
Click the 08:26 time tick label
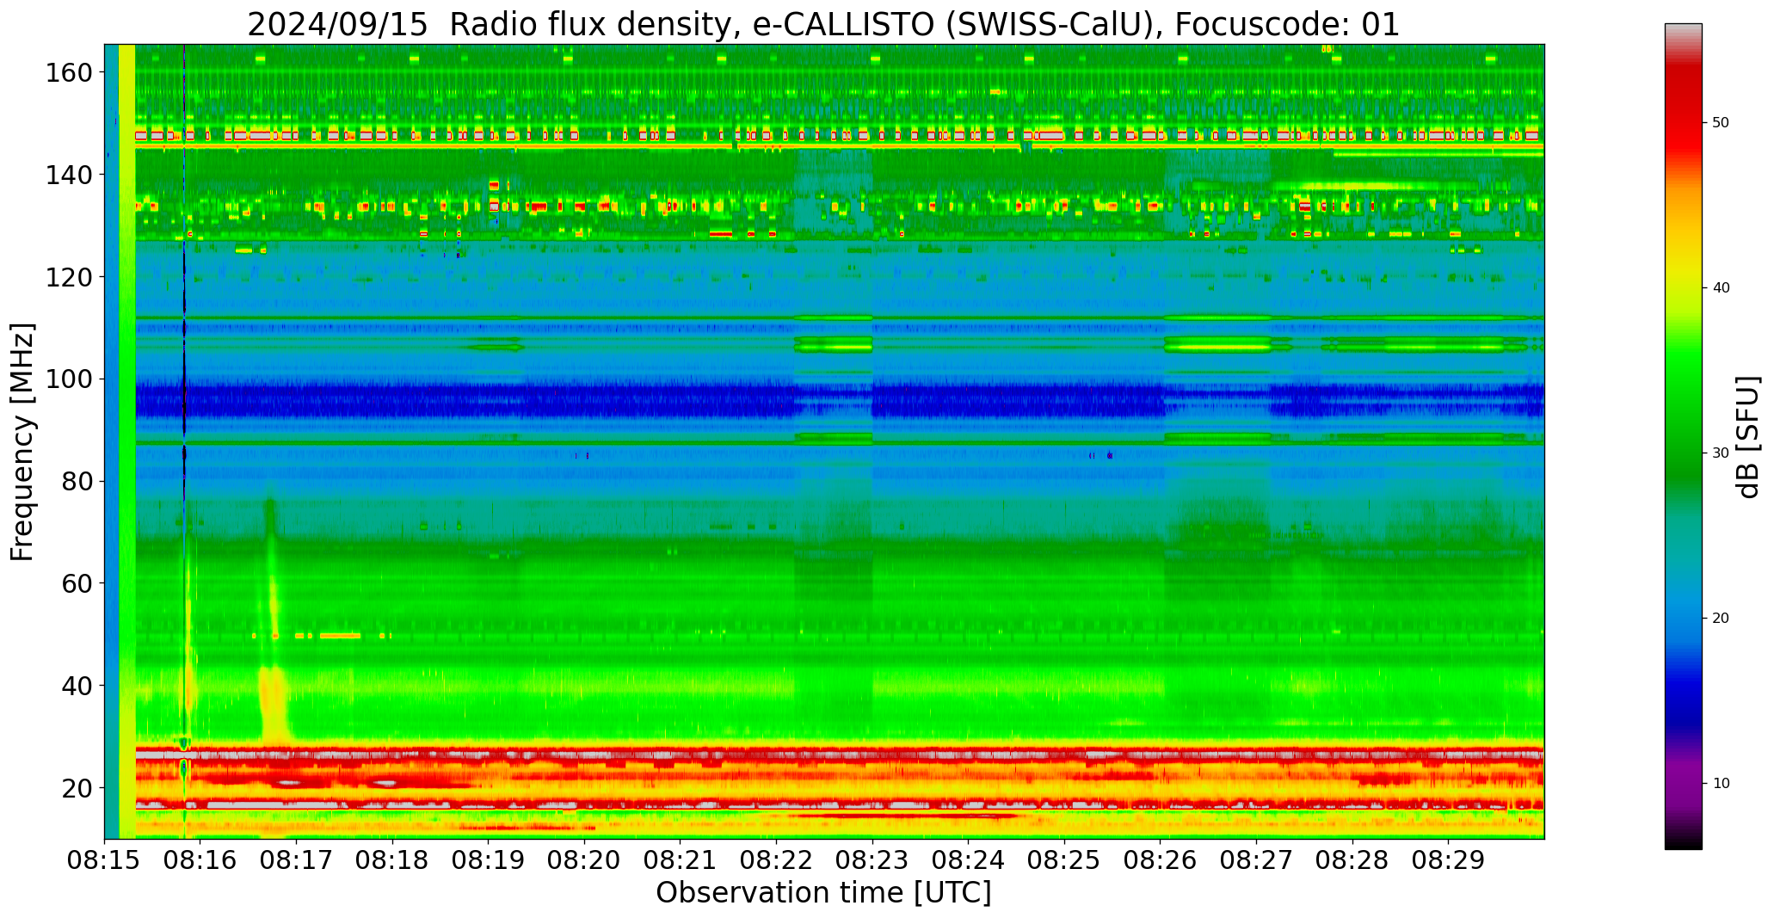coord(1161,860)
